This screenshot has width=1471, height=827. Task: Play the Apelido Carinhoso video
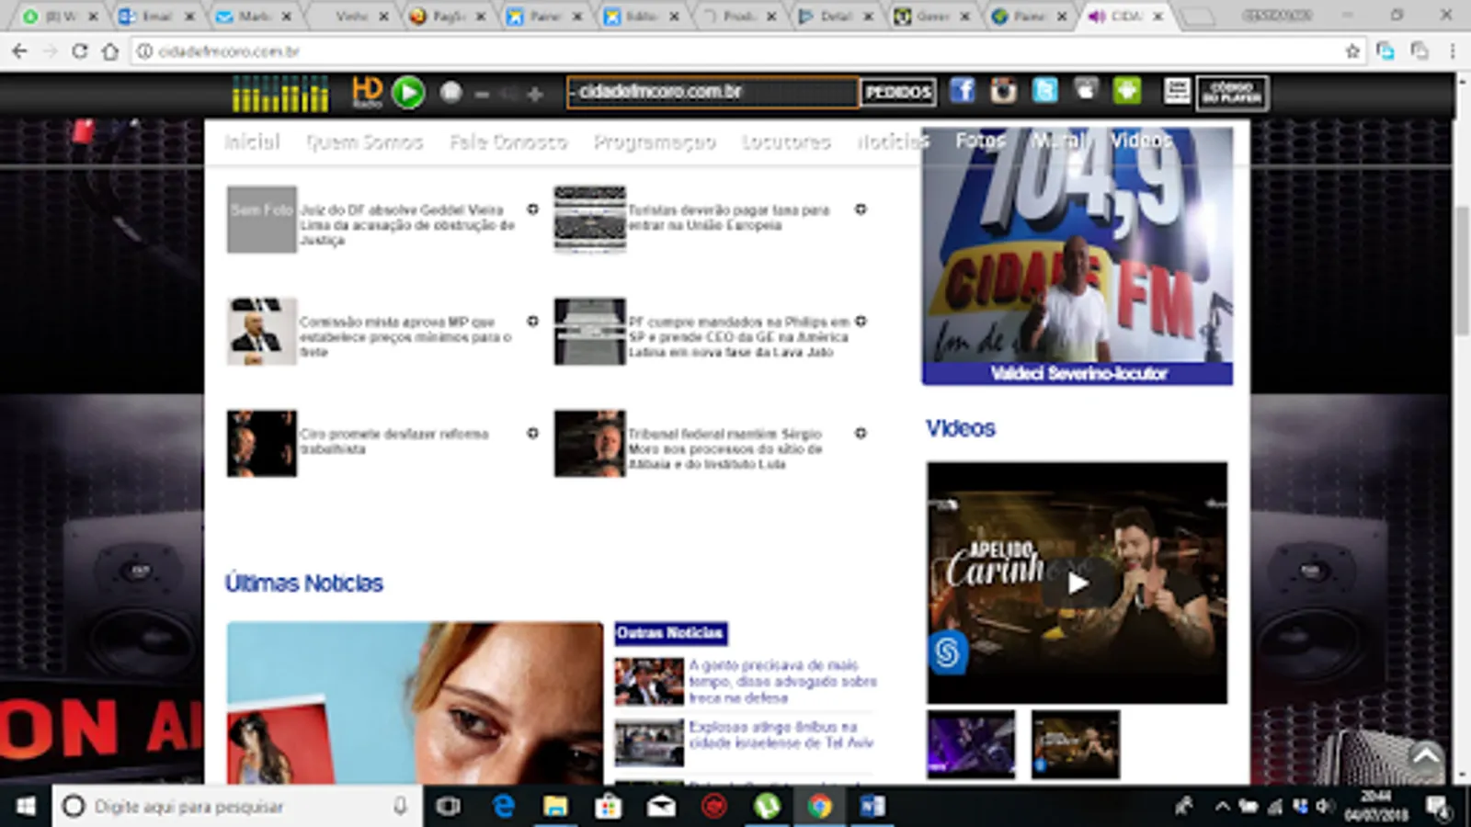click(x=1078, y=583)
